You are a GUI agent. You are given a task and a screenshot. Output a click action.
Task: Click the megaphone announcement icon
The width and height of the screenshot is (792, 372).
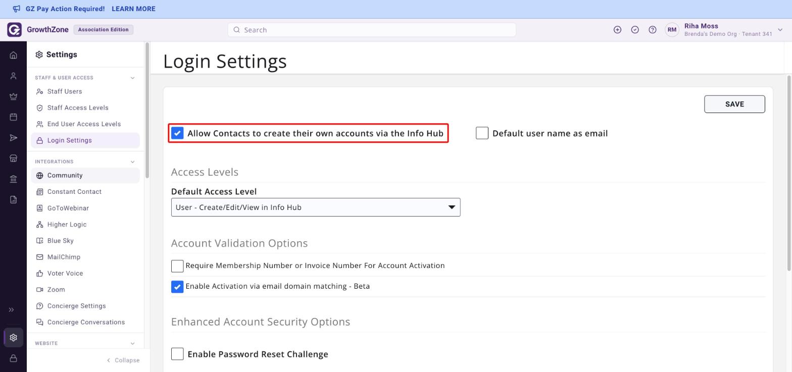pos(17,9)
